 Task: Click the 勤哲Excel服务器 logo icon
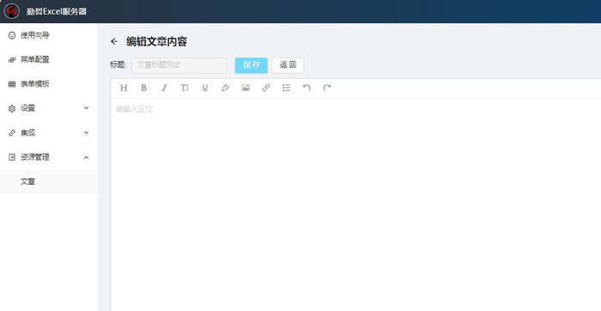11,11
